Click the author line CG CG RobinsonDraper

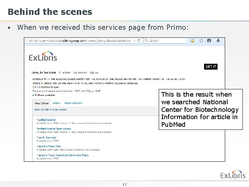point(46,87)
